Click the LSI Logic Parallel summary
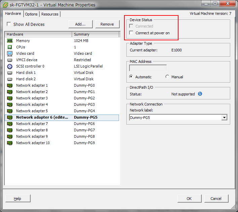 [x=88, y=66]
